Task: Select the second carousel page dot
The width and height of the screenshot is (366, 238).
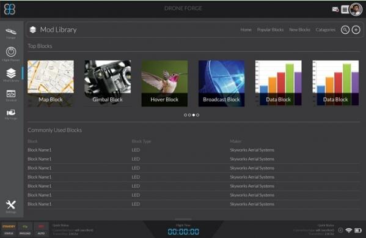Action: pyautogui.click(x=189, y=115)
